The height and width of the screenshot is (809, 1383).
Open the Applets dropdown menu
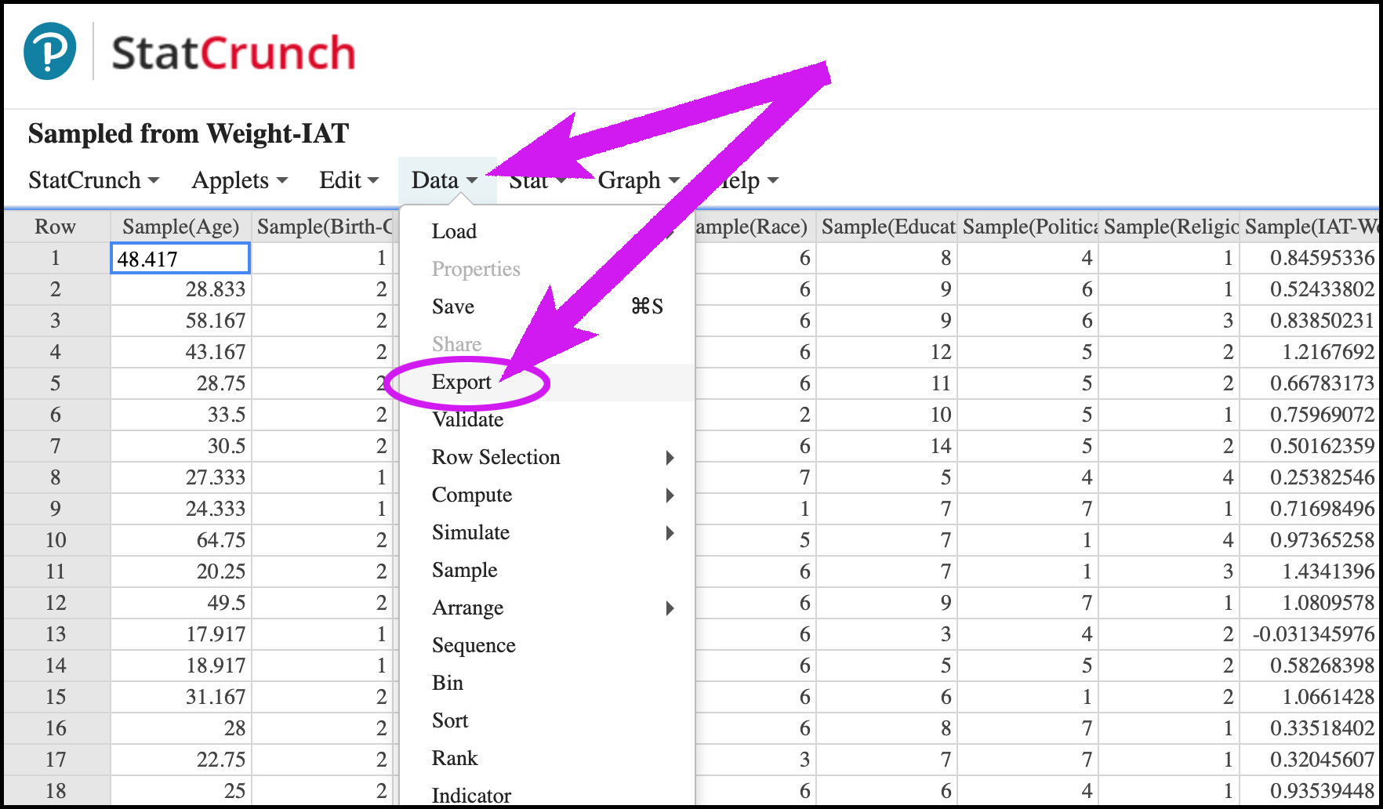[239, 180]
